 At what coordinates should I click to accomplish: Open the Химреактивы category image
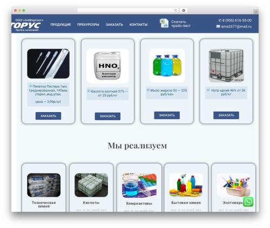pos(139,185)
